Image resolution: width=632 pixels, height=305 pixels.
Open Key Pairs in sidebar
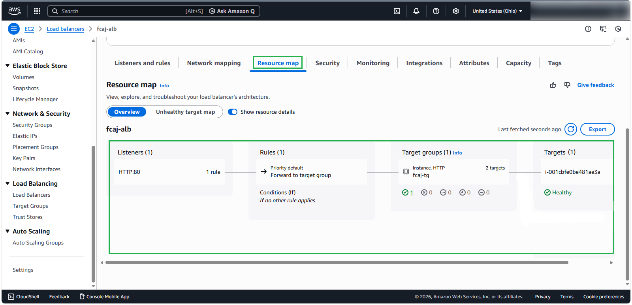coord(24,158)
